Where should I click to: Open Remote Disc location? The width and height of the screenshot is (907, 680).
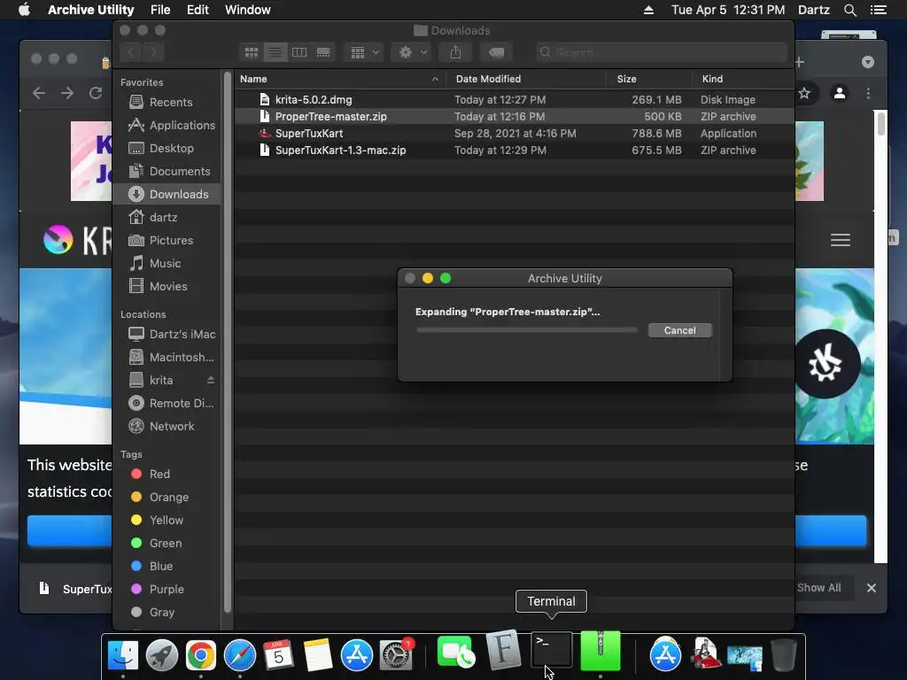[167, 404]
